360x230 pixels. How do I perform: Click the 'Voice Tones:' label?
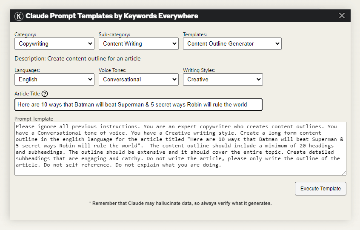click(x=112, y=70)
